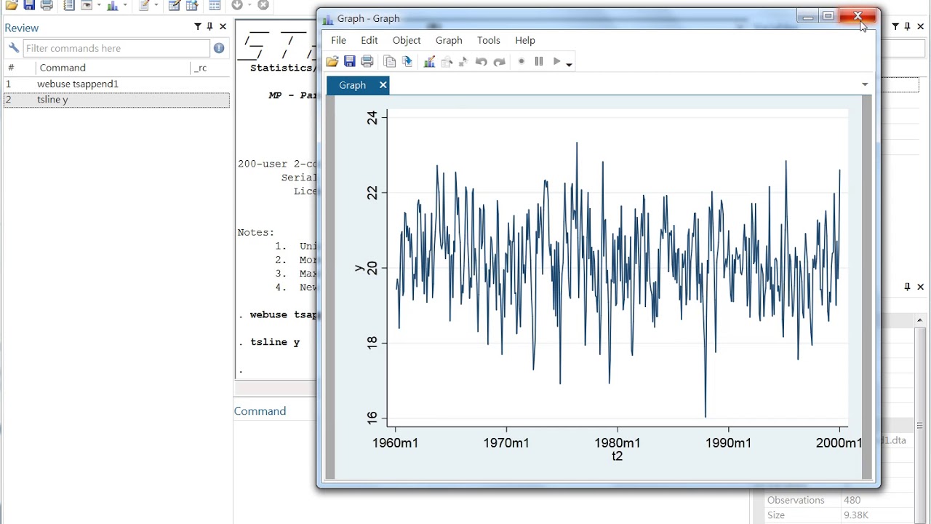Open the Object menu in Graph window
The height and width of the screenshot is (524, 931).
407,40
